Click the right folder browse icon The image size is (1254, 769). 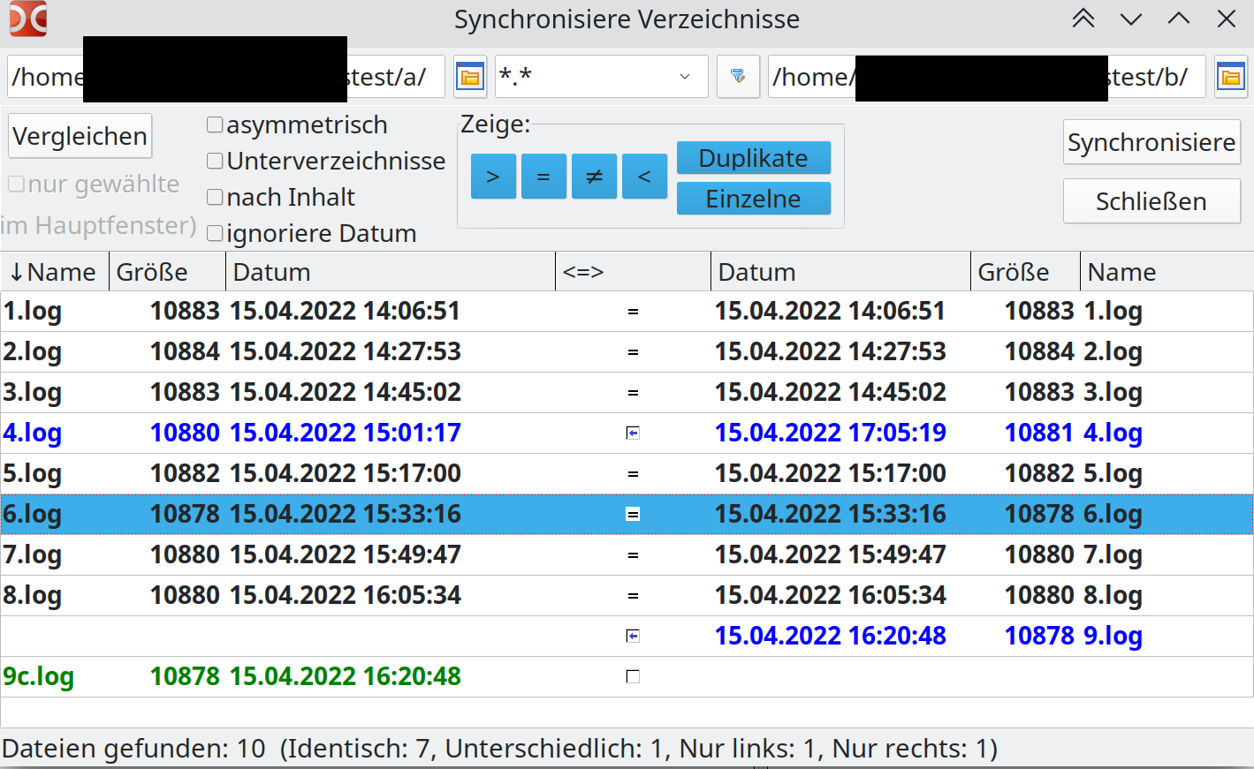tap(1230, 77)
